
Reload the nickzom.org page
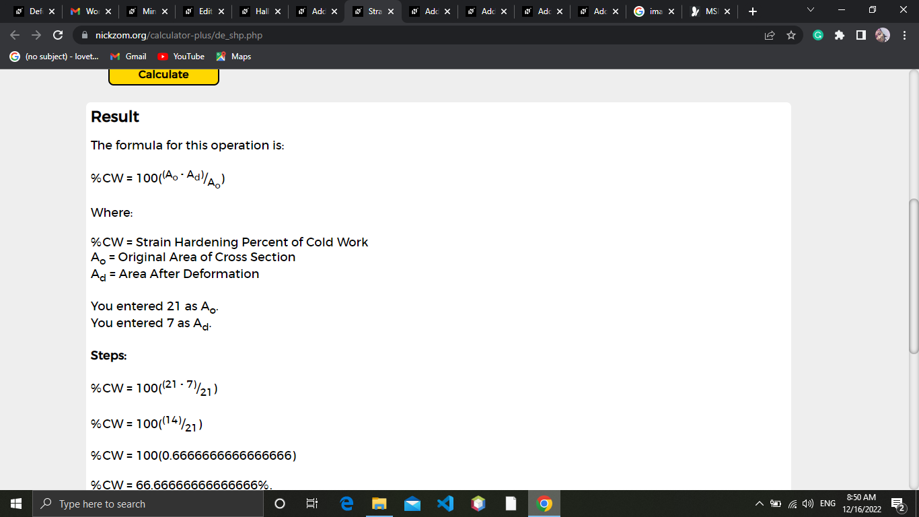pos(58,35)
